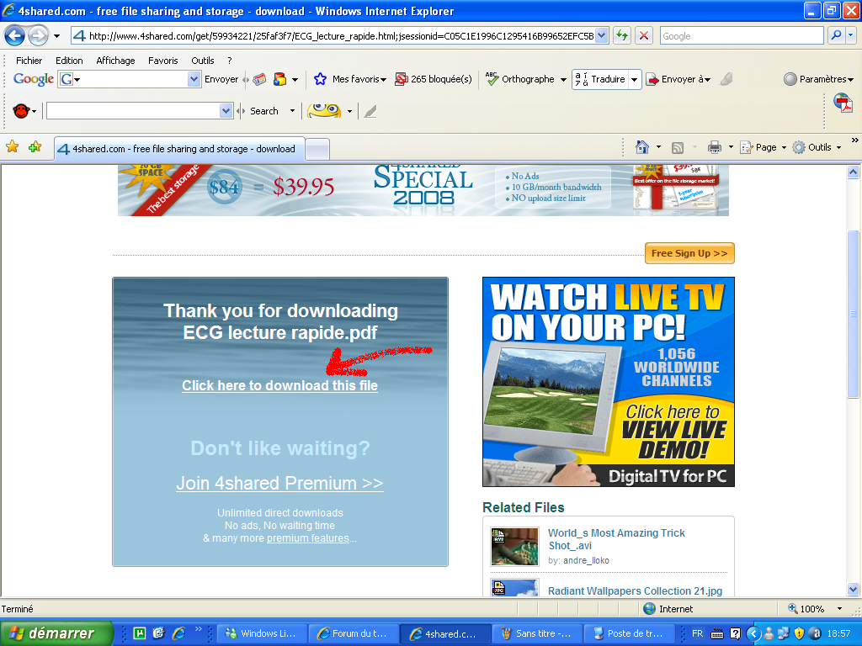Open the Favoris menu
862x646 pixels.
pos(162,61)
